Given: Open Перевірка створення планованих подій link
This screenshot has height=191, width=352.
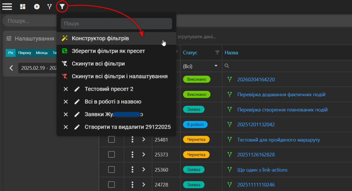Looking at the screenshot, I should (283, 110).
